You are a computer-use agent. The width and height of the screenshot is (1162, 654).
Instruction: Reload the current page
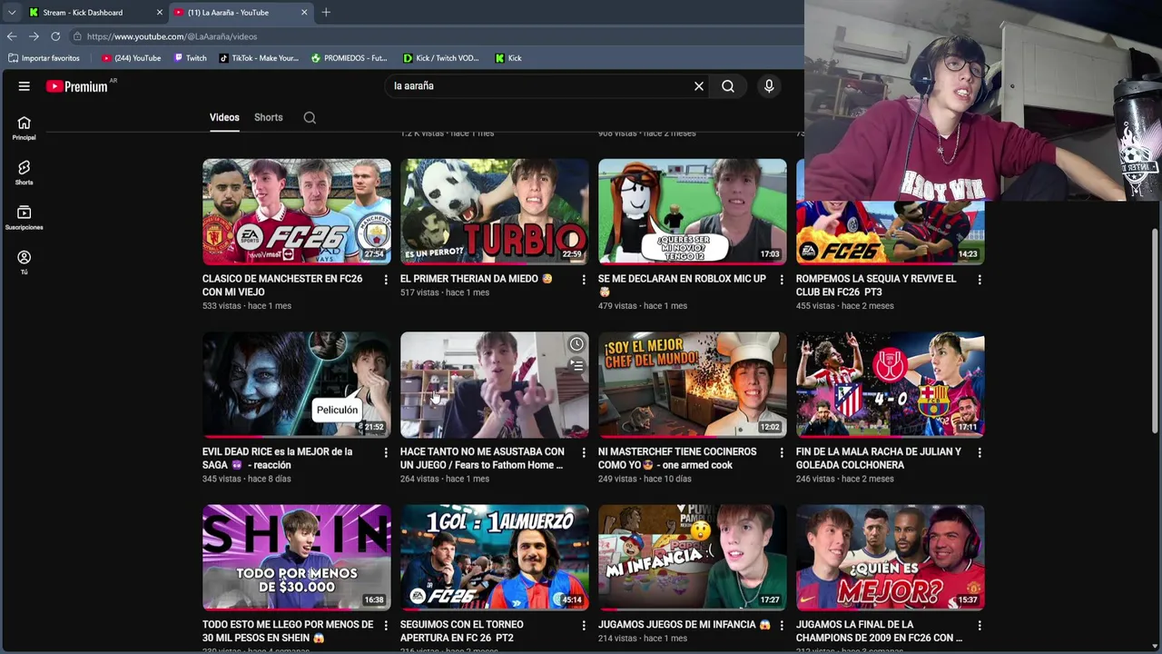(55, 36)
